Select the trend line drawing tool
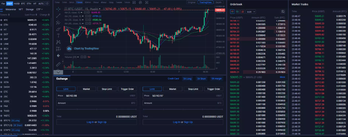The width and height of the screenshot is (348, 137). coord(58,15)
